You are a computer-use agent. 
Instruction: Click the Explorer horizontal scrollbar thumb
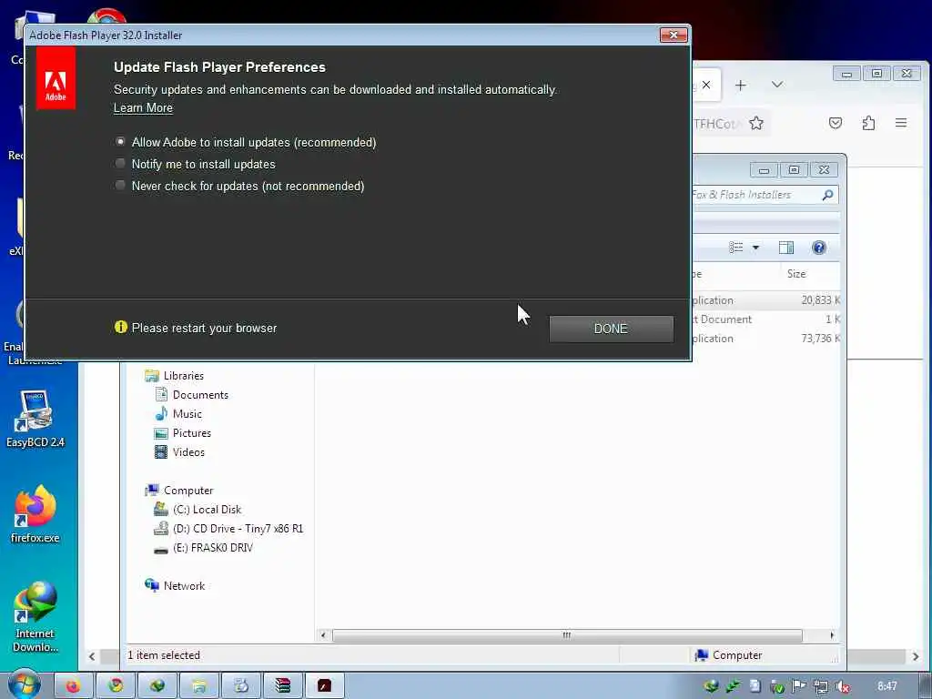(567, 635)
